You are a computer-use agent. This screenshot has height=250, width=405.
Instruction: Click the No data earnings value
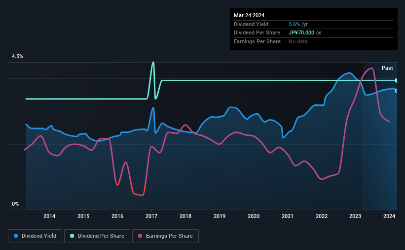(x=298, y=41)
